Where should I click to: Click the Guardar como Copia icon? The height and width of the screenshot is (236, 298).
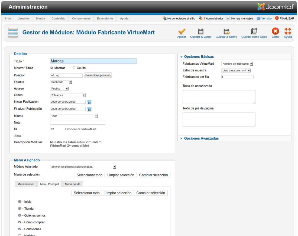[254, 31]
